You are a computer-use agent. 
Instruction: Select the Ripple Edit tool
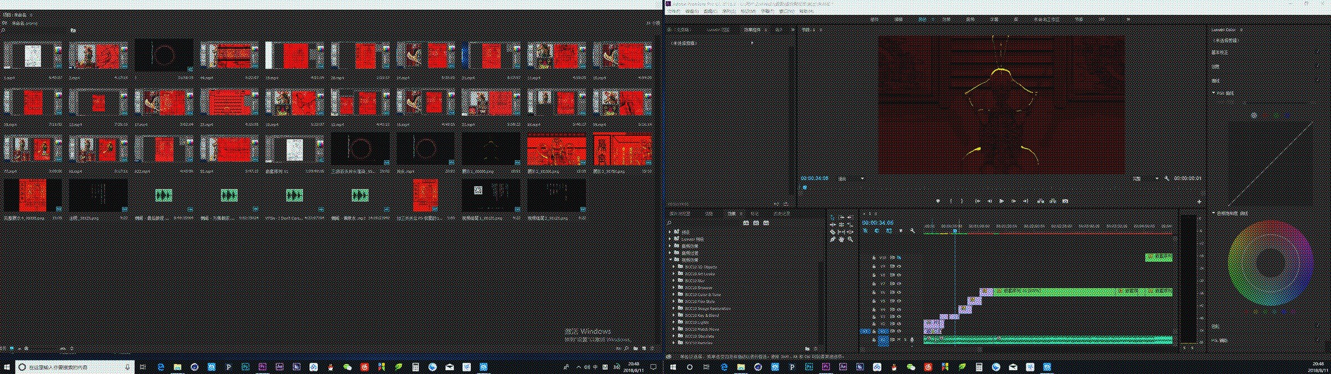coord(833,225)
